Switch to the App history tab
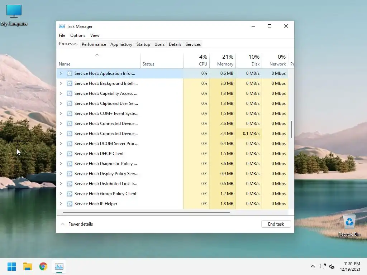 pyautogui.click(x=121, y=44)
